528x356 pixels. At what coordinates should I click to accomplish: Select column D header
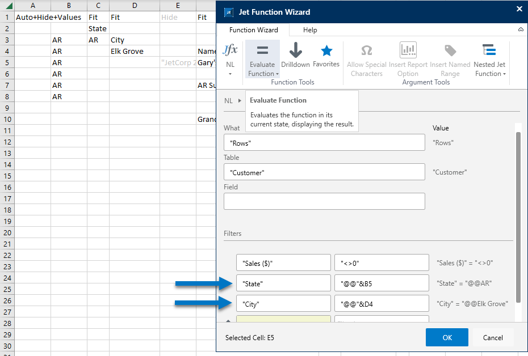tap(135, 5)
